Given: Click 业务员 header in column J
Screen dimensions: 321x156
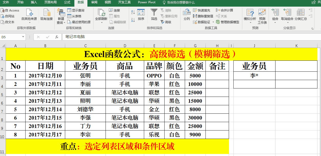Looking at the screenshot, I should point(254,66).
